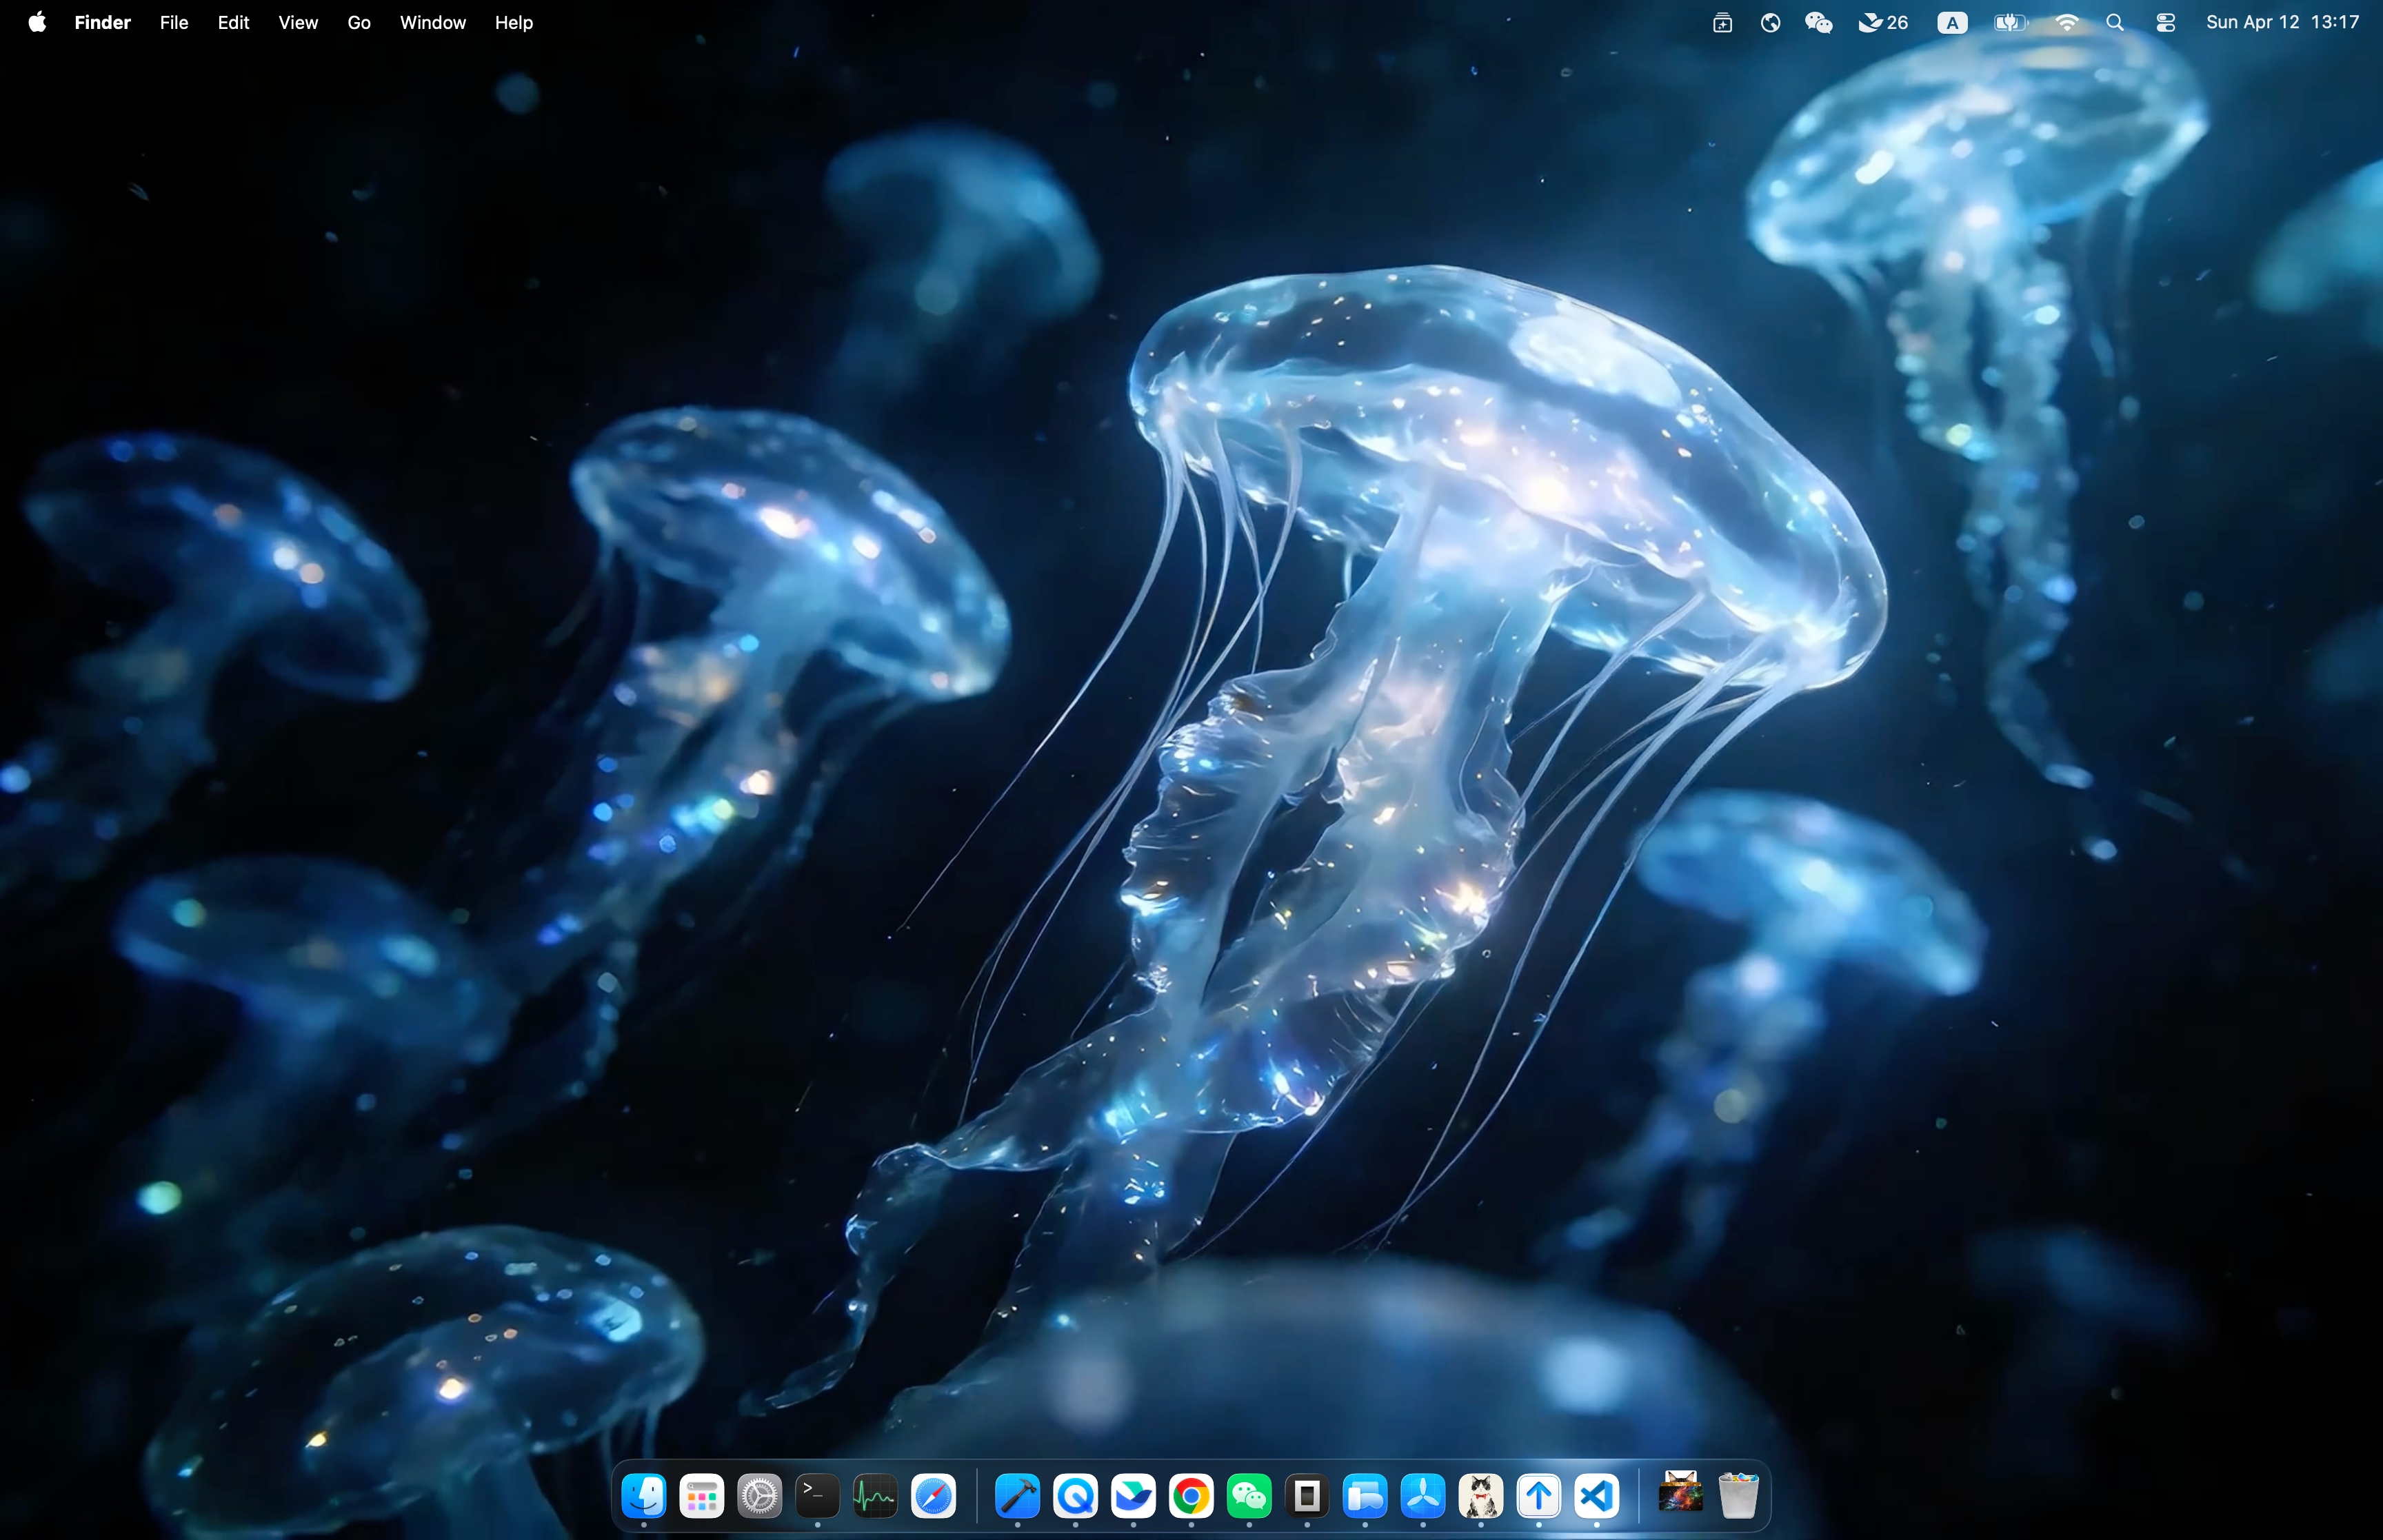2383x1540 pixels.
Task: Open the WeChat menu bar status icon
Action: (1818, 22)
